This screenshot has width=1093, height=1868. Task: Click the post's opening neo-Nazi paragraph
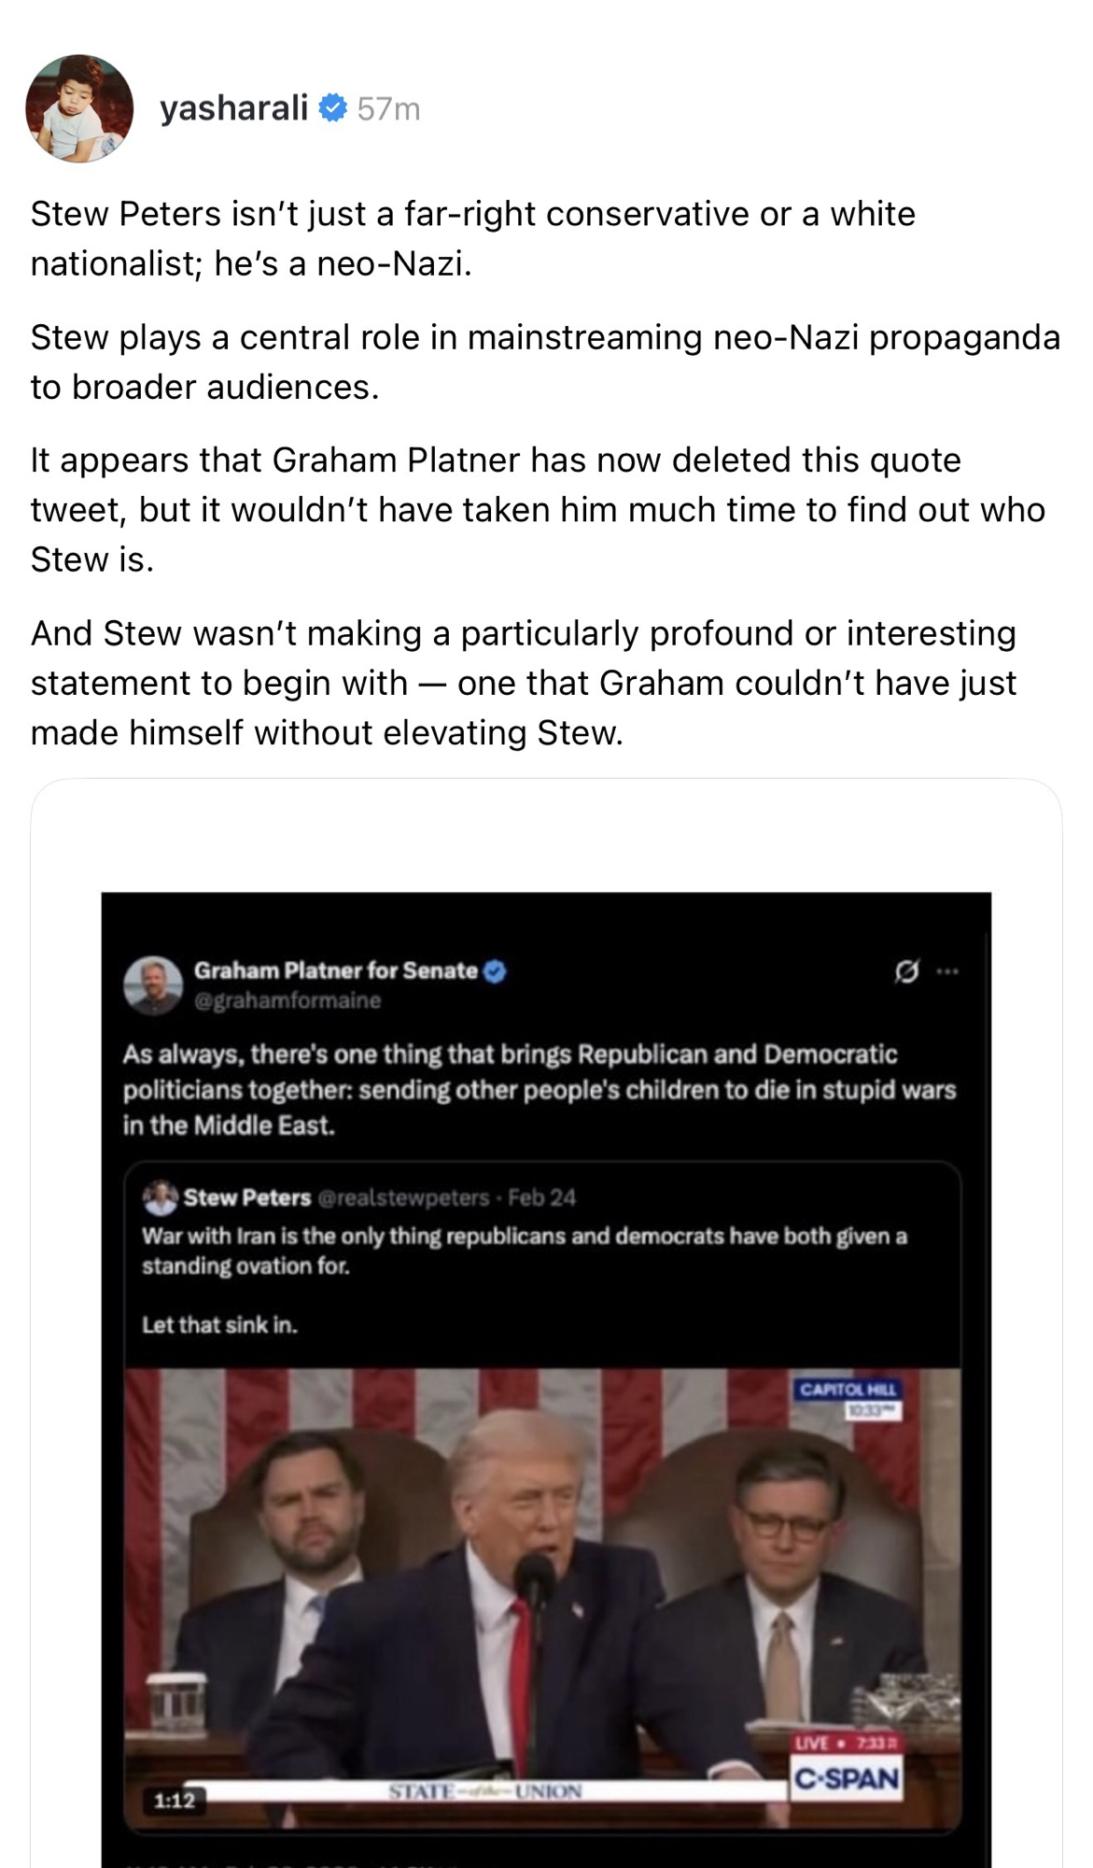click(x=472, y=239)
